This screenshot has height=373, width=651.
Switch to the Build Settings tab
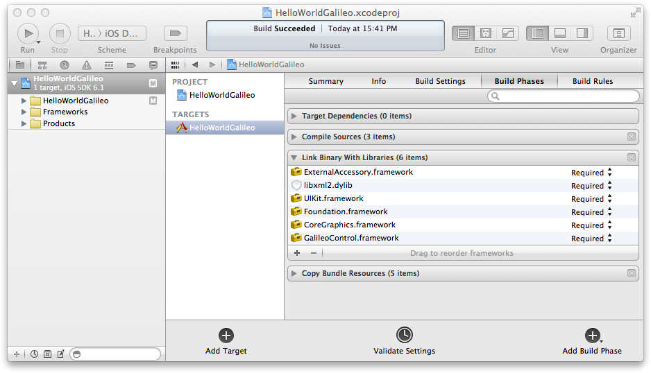coord(440,81)
